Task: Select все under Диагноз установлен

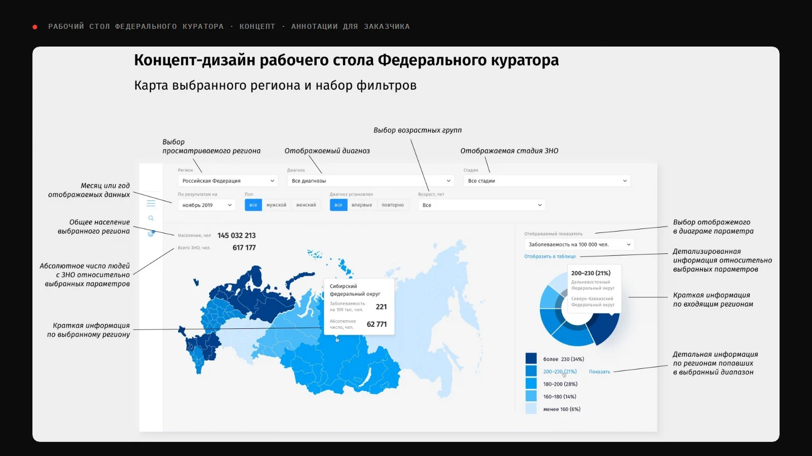Action: coord(339,205)
